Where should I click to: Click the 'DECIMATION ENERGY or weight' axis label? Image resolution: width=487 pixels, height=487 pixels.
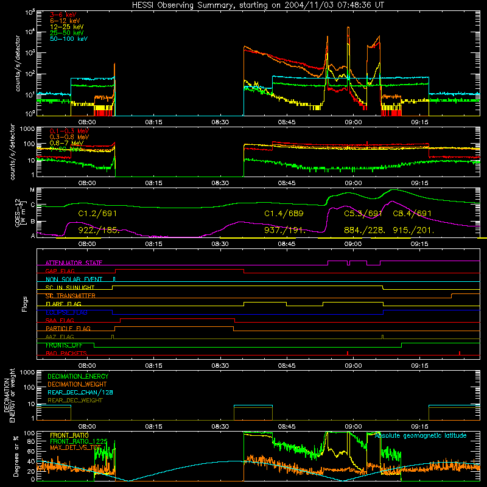(x=10, y=395)
